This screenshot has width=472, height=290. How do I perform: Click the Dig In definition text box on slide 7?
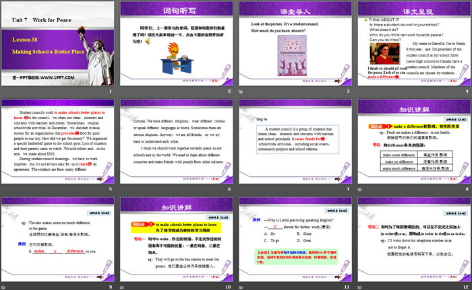coord(298,139)
